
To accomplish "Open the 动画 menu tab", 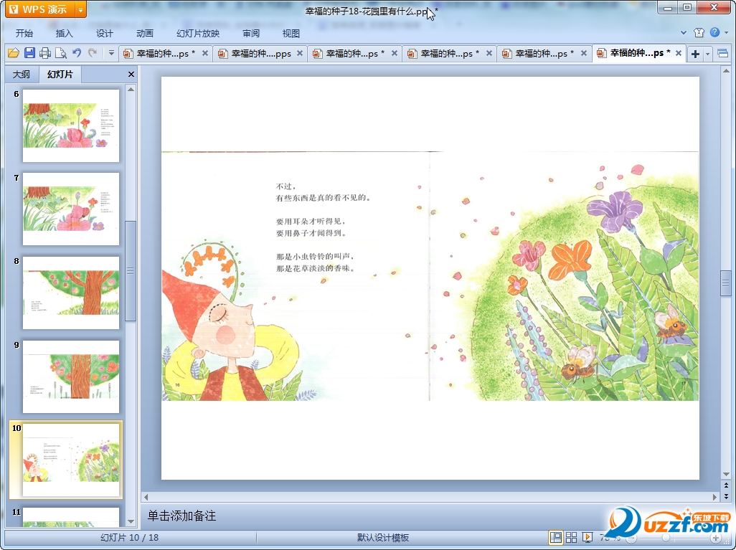I will tap(145, 33).
